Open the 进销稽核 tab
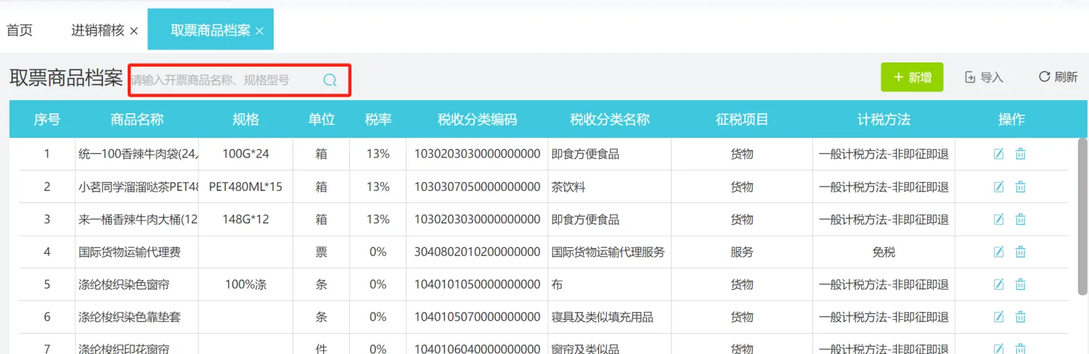The image size is (1089, 354). tap(97, 30)
